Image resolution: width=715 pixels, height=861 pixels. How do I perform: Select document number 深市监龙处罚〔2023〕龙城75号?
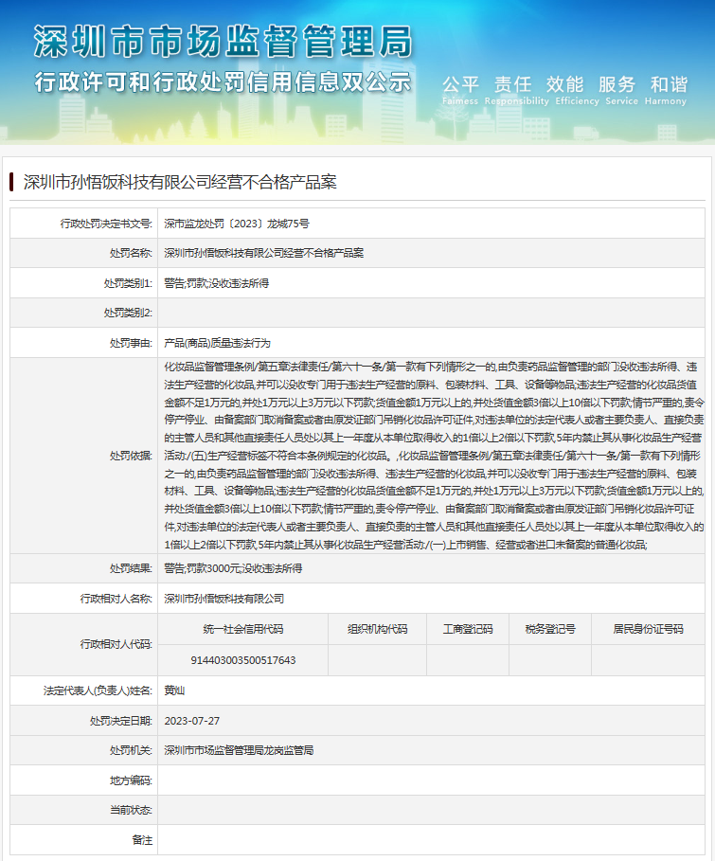[x=237, y=224]
